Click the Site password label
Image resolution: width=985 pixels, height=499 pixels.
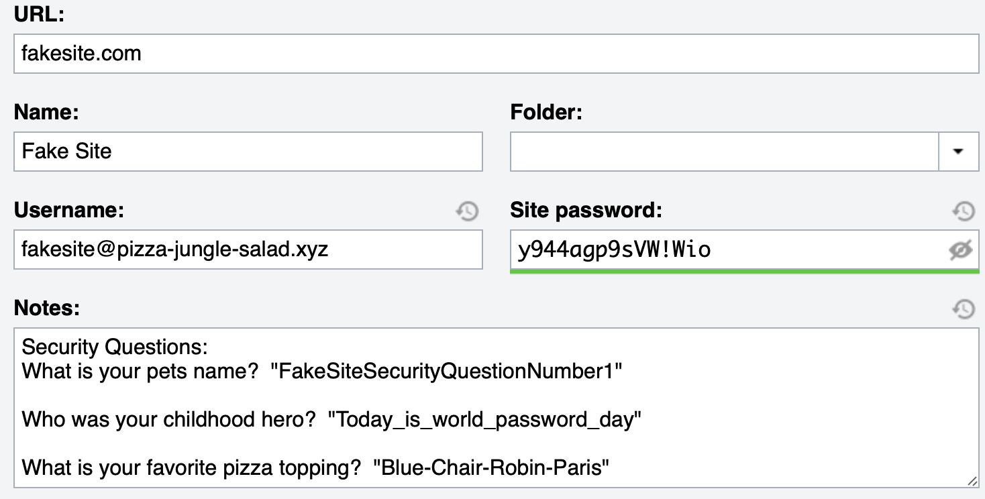point(586,211)
